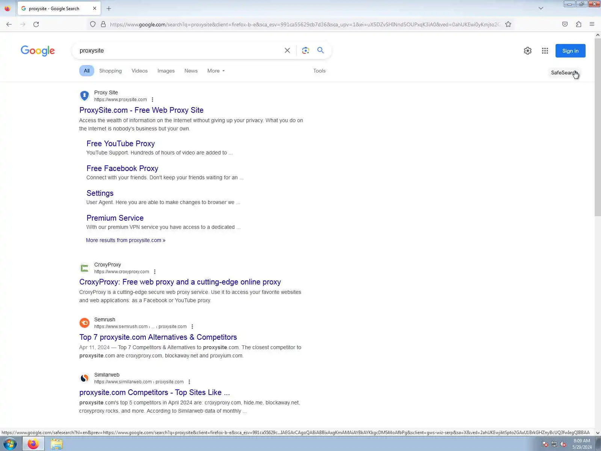This screenshot has width=601, height=451.
Task: Reload the current page
Action: (x=36, y=24)
